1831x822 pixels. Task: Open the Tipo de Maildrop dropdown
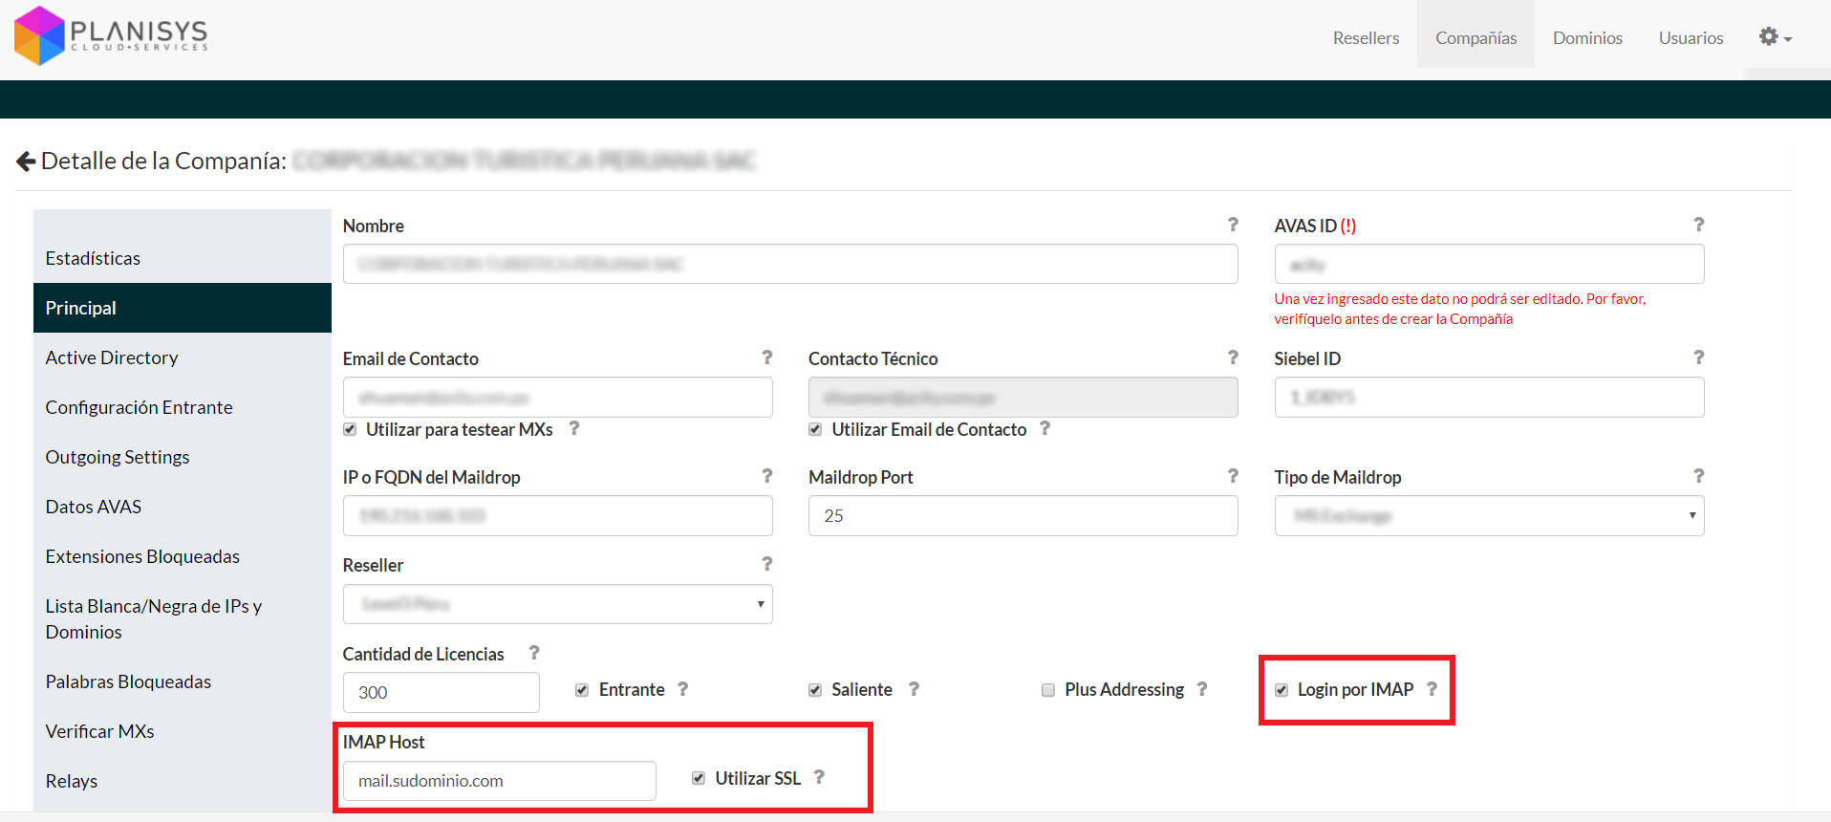tap(1488, 516)
